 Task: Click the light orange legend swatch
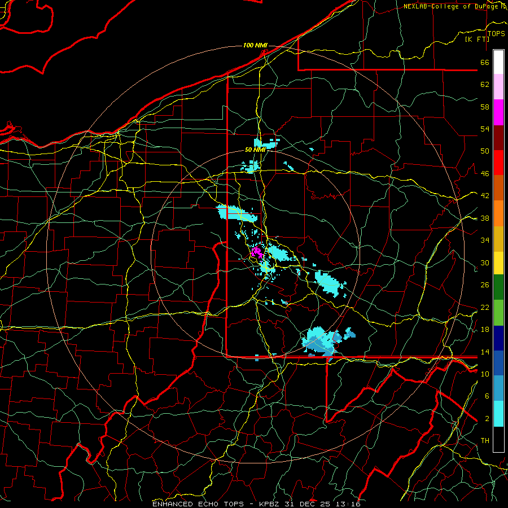[x=498, y=213]
